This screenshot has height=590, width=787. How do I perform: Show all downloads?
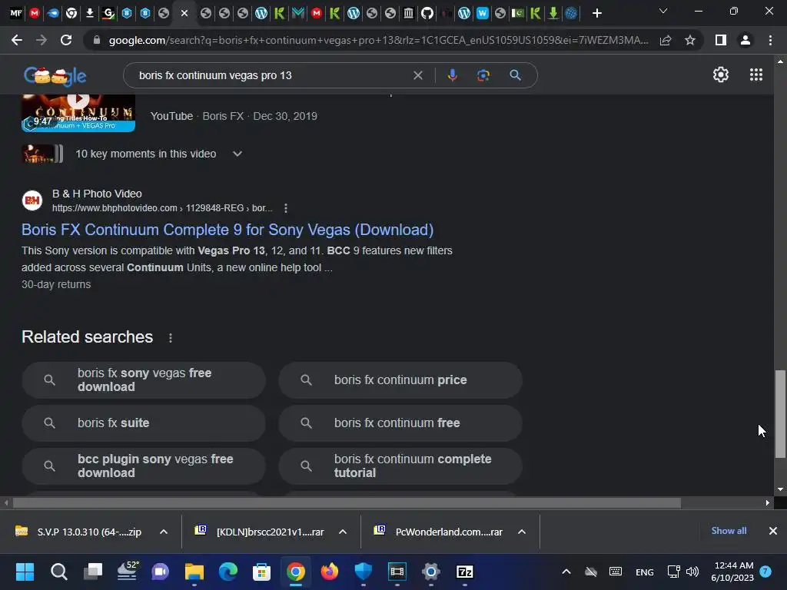(729, 531)
